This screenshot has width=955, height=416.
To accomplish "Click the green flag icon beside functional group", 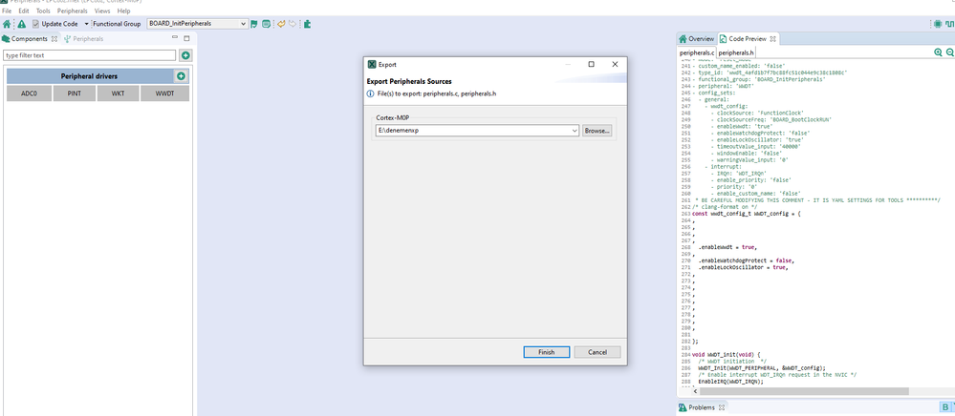I will [254, 24].
